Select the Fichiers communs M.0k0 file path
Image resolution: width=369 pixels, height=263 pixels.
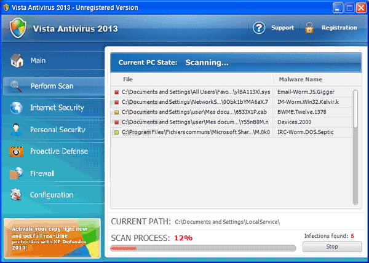coord(196,132)
